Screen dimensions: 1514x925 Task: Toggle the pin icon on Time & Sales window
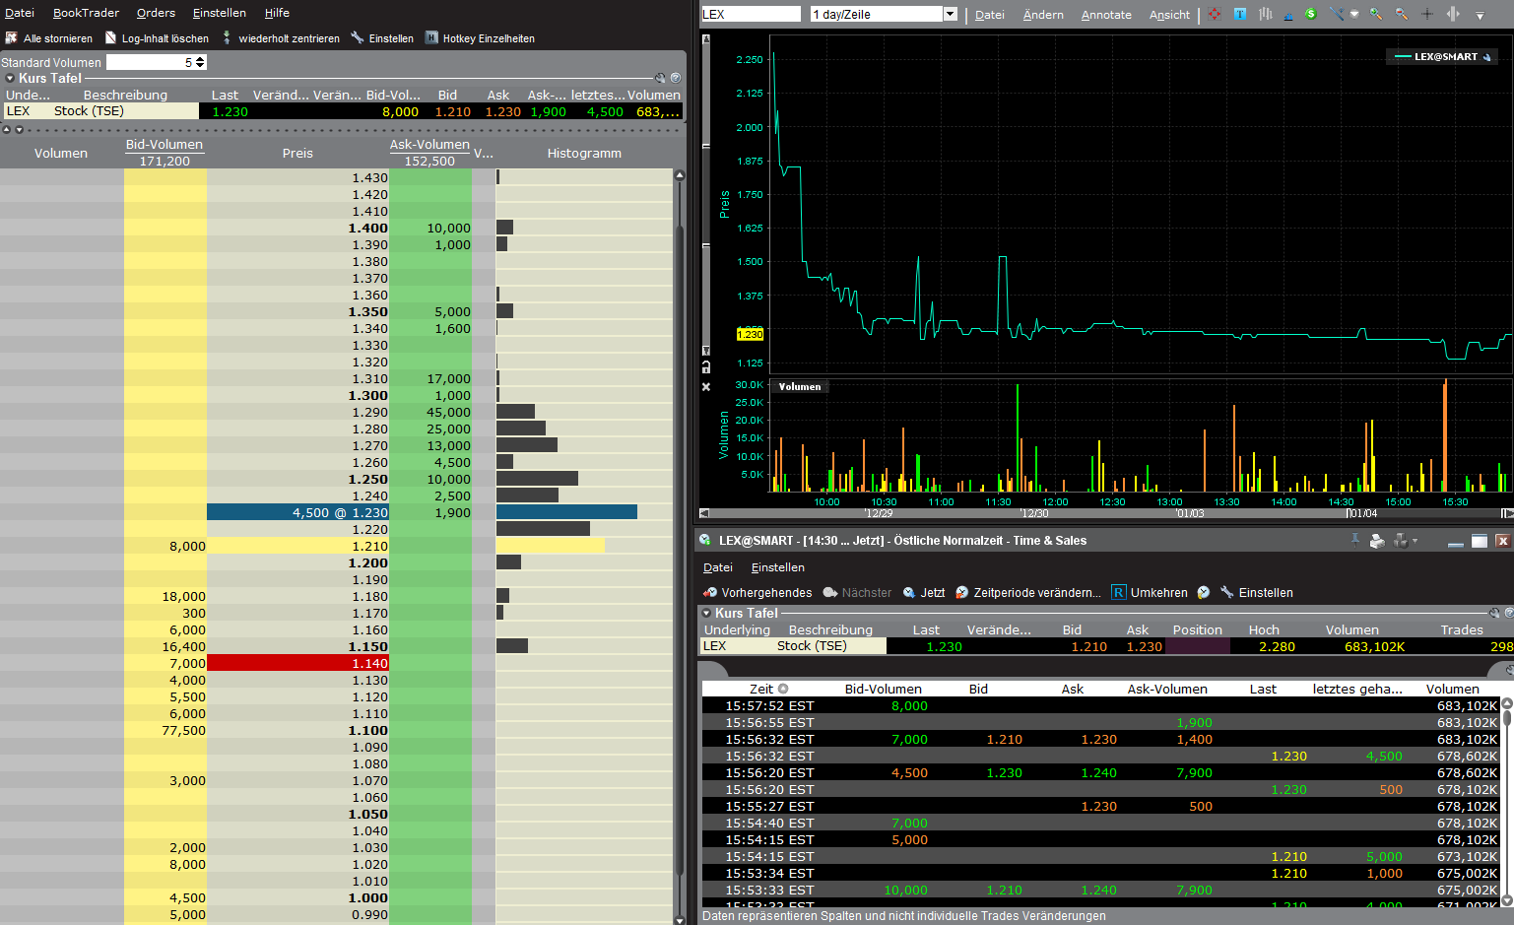coord(1355,540)
